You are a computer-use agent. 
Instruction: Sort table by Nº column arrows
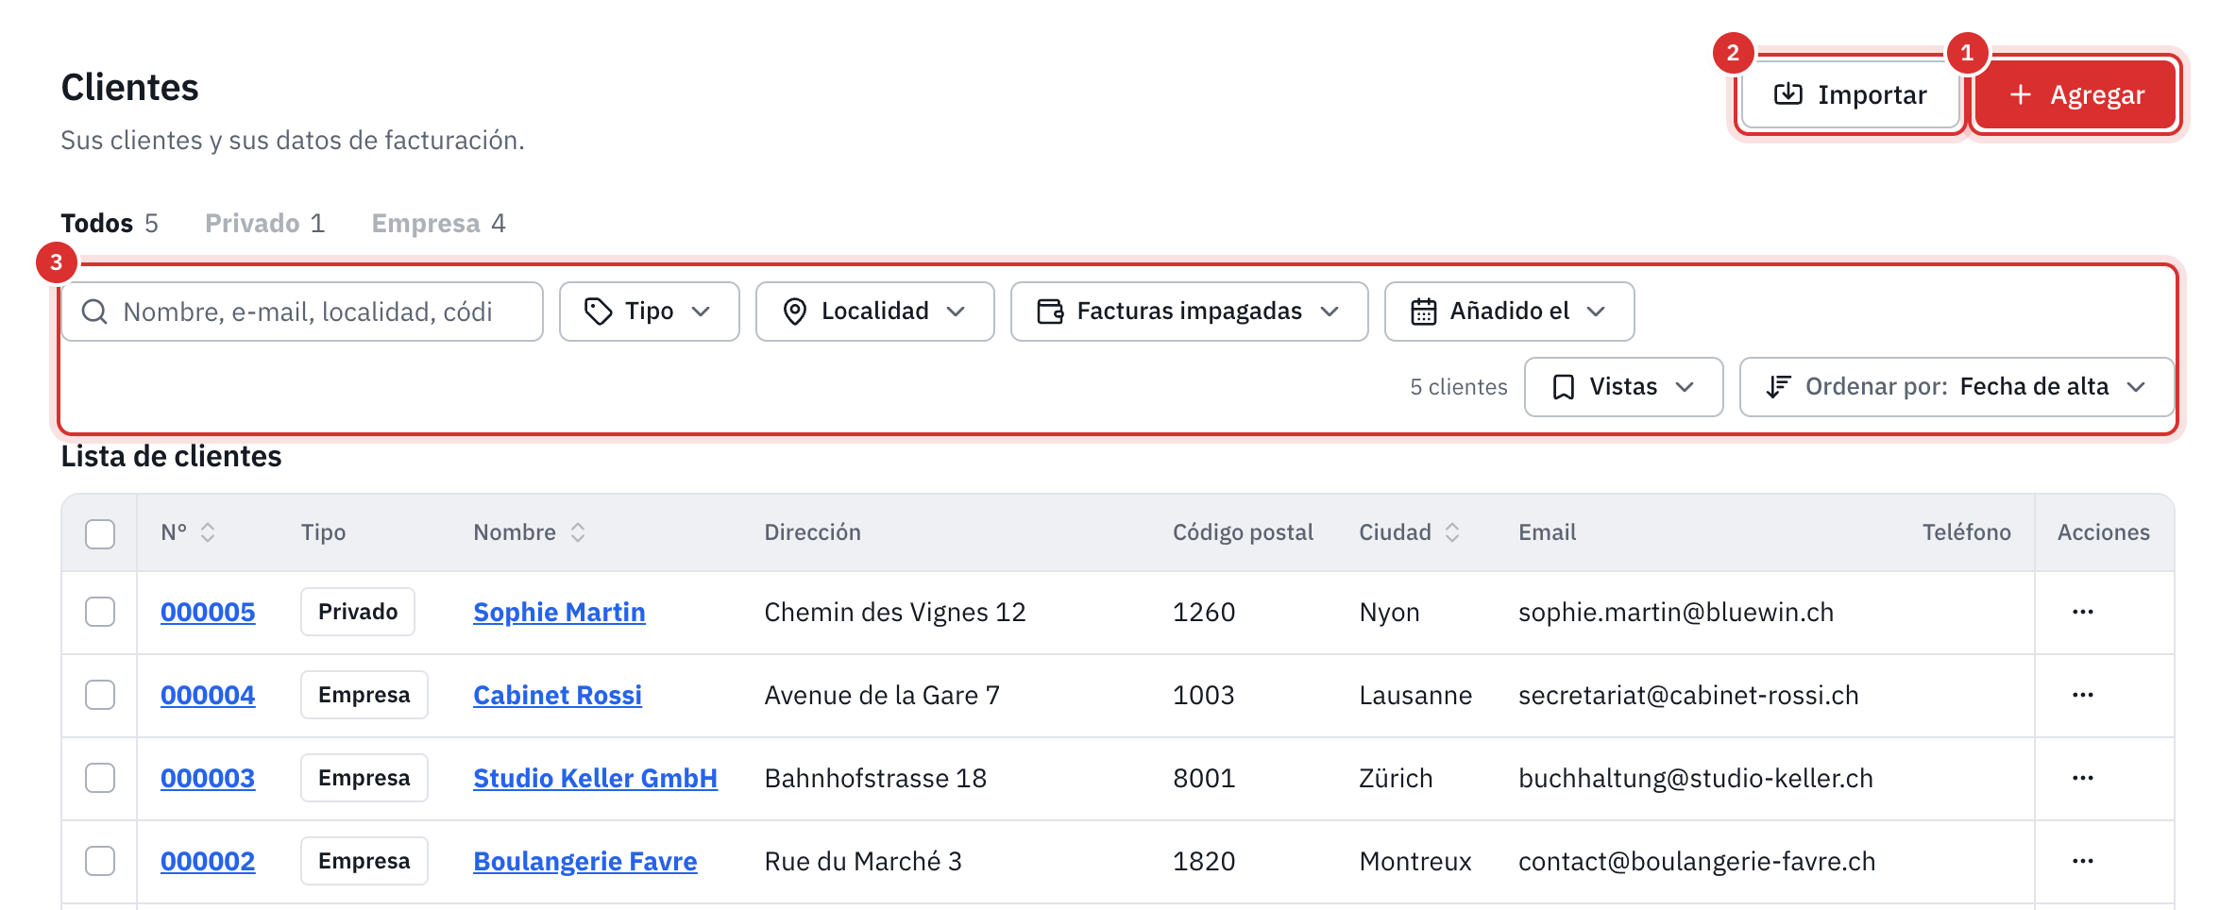(x=208, y=532)
